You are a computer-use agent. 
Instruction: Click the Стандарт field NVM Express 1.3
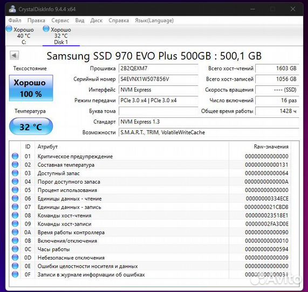click(209, 122)
